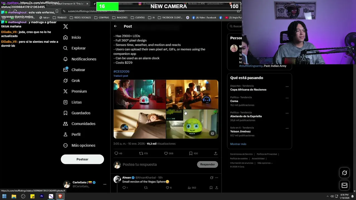Viewport: 356px width, 200px height.
Task: Bookmark Ahsan's reply
Action: (x=211, y=188)
